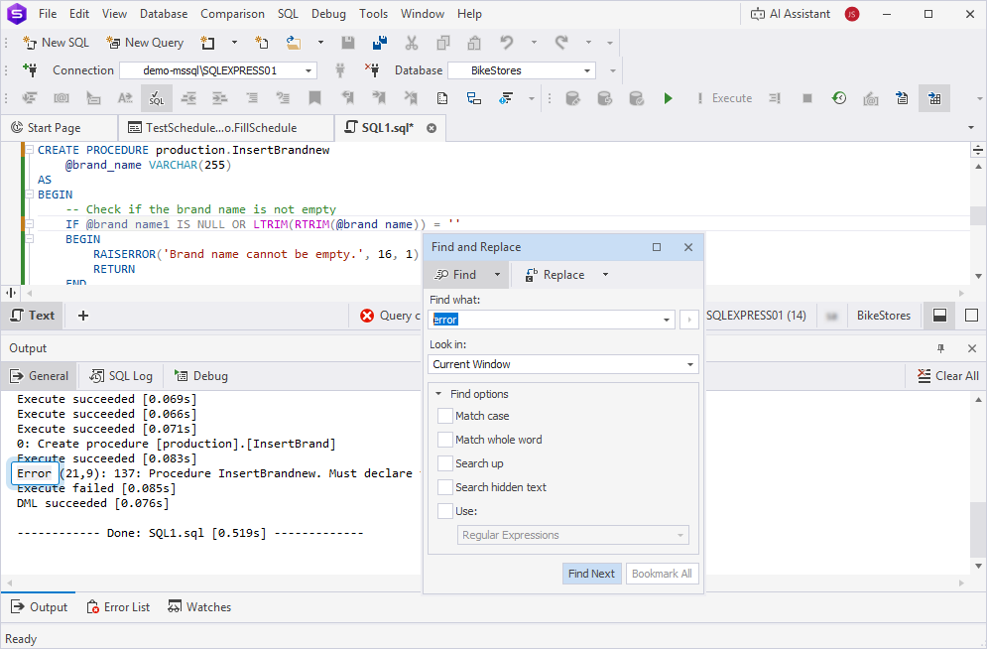
Task: Open the Error List panel tab
Action: (118, 607)
